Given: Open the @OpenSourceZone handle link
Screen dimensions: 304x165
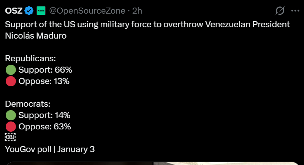Looking at the screenshot, I should pyautogui.click(x=87, y=11).
